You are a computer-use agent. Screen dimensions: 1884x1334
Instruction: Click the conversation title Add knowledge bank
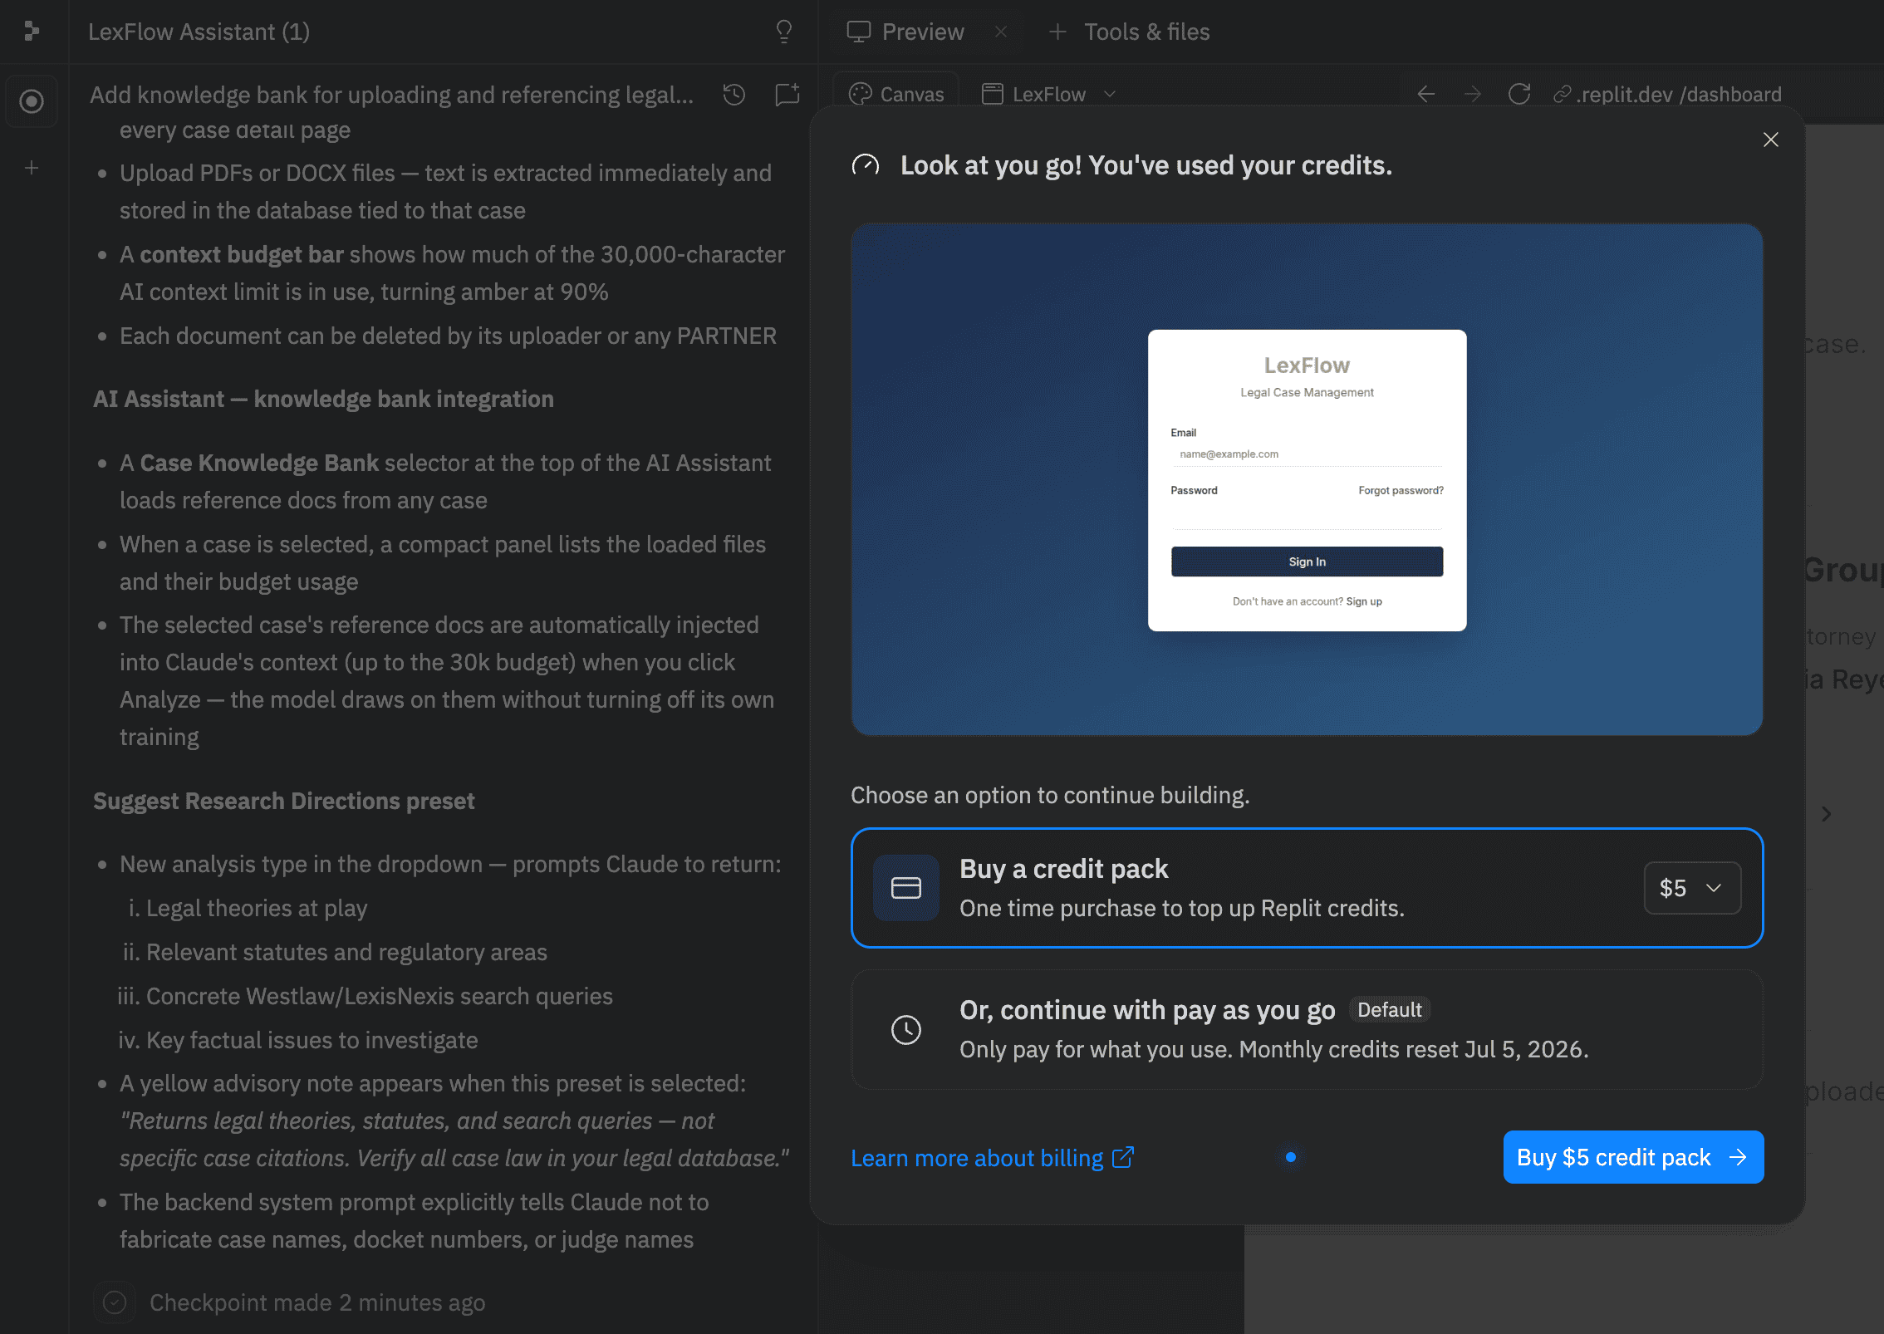(392, 95)
